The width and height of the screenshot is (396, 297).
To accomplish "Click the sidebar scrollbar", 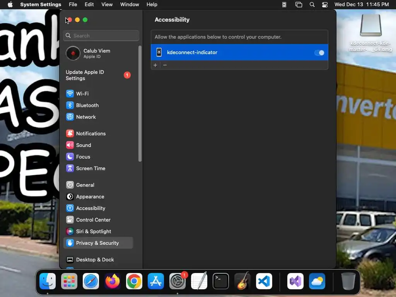I will click(140, 104).
